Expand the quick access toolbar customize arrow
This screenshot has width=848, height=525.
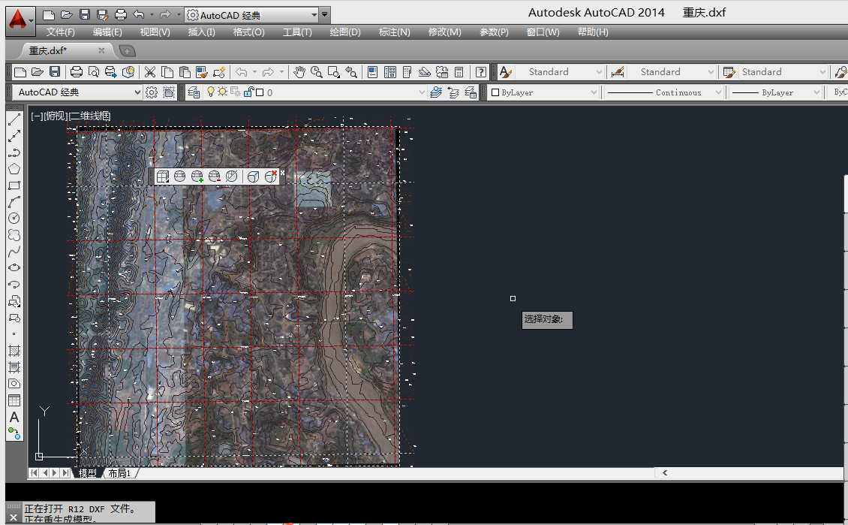click(x=324, y=15)
